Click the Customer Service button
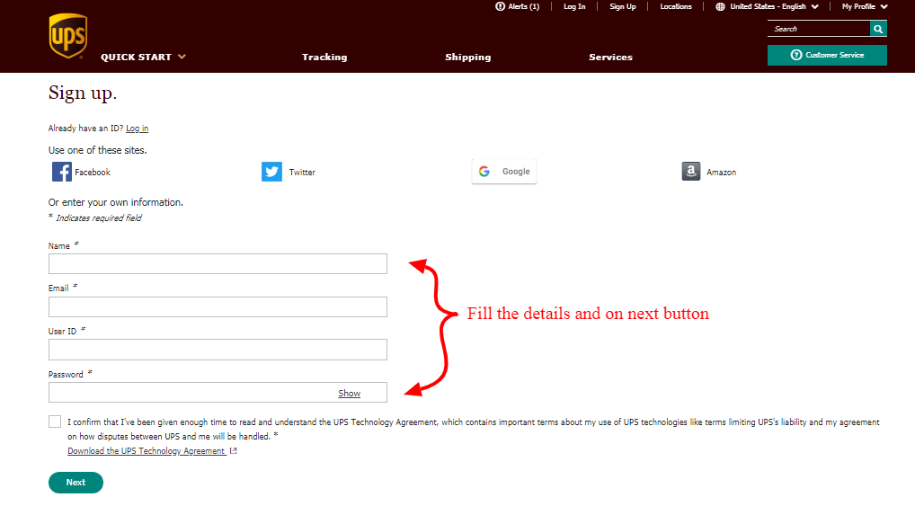The width and height of the screenshot is (915, 506). [827, 55]
